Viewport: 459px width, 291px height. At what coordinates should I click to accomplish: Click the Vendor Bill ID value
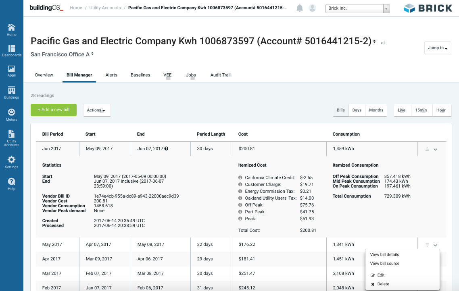coord(136,196)
